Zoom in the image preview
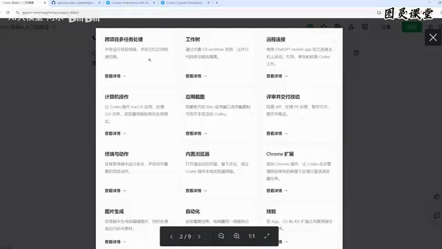This screenshot has height=249, width=442. click(x=236, y=236)
